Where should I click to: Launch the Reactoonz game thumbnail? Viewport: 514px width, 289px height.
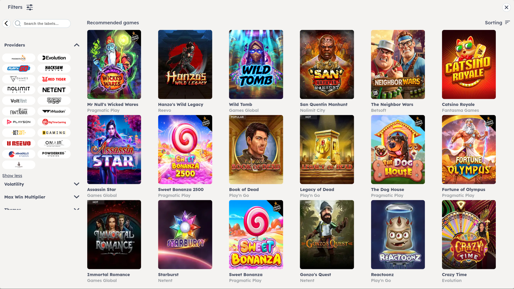click(398, 235)
